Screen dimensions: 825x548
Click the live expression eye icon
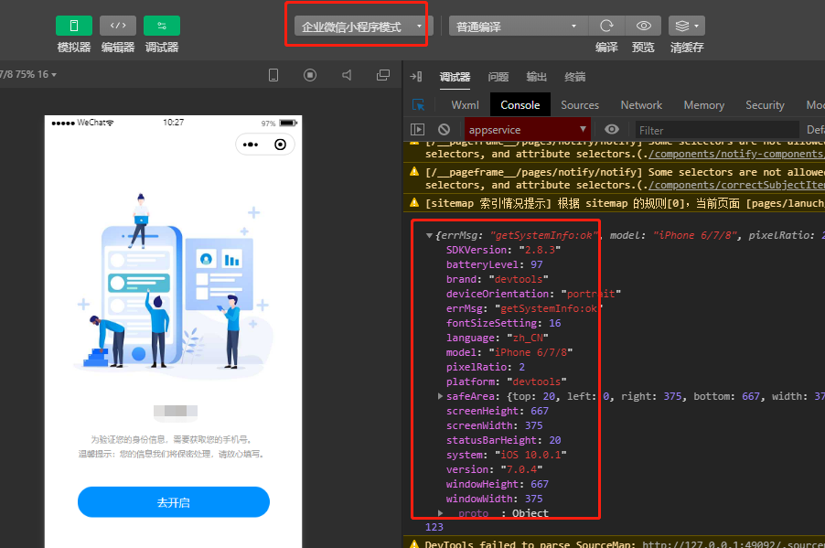[611, 130]
